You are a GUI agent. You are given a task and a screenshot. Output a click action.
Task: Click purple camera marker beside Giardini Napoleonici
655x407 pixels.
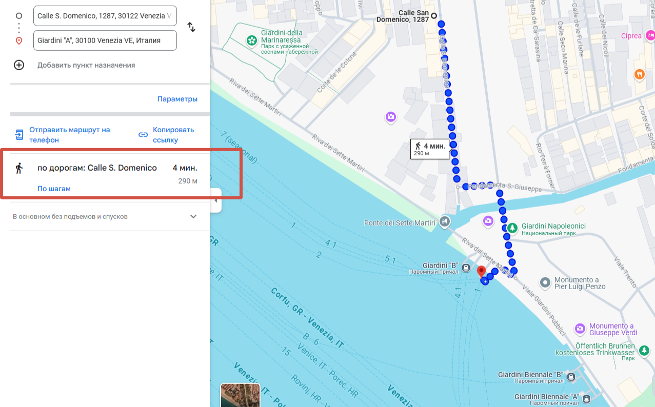pos(488,221)
